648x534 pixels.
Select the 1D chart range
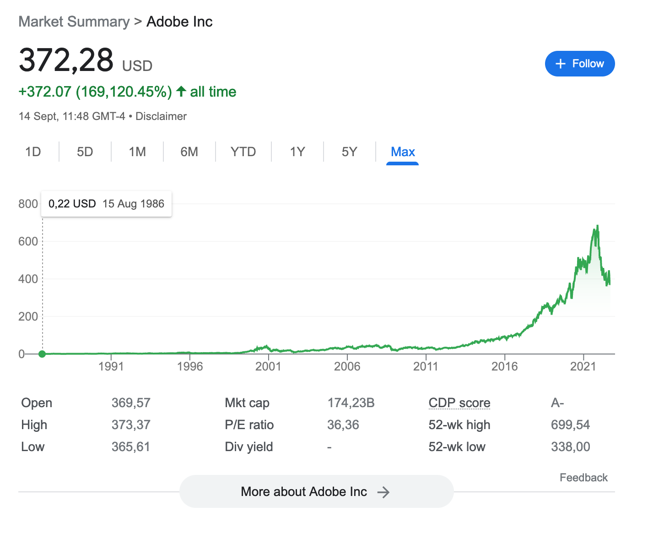click(33, 152)
